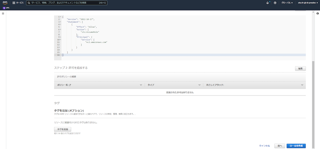
Task: Click the VPC shortcut icon
Action: (x=6, y=8)
